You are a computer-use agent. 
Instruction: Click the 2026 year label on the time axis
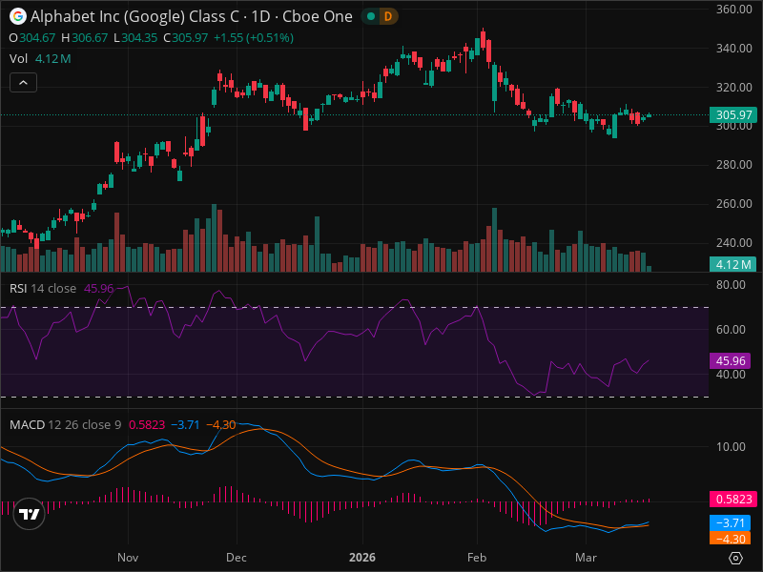(362, 558)
